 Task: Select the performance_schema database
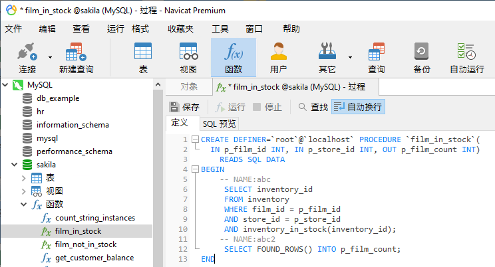[75, 151]
